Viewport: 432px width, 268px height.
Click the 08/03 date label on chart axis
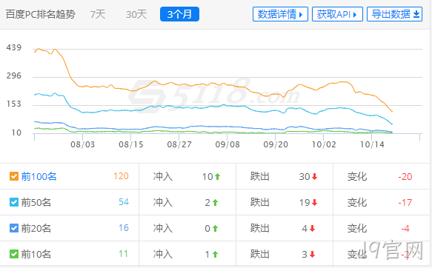coord(83,144)
